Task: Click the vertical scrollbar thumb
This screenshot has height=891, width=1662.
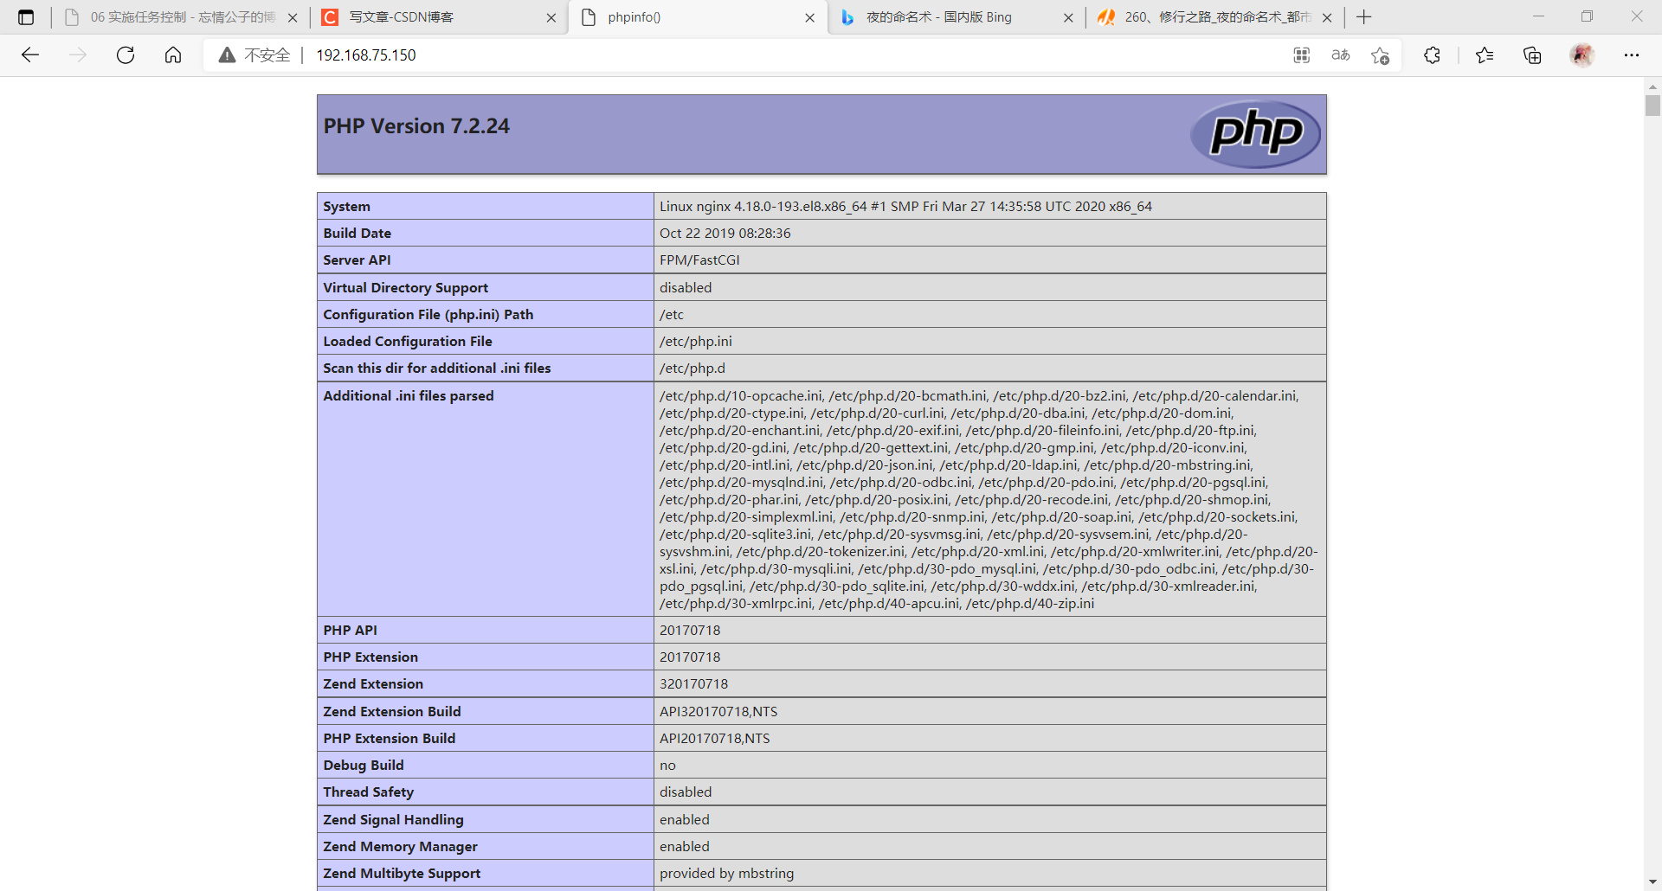Action: (1652, 106)
